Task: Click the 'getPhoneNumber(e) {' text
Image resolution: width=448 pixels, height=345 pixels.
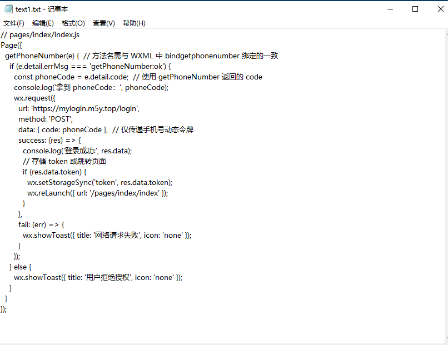Action: [42, 56]
